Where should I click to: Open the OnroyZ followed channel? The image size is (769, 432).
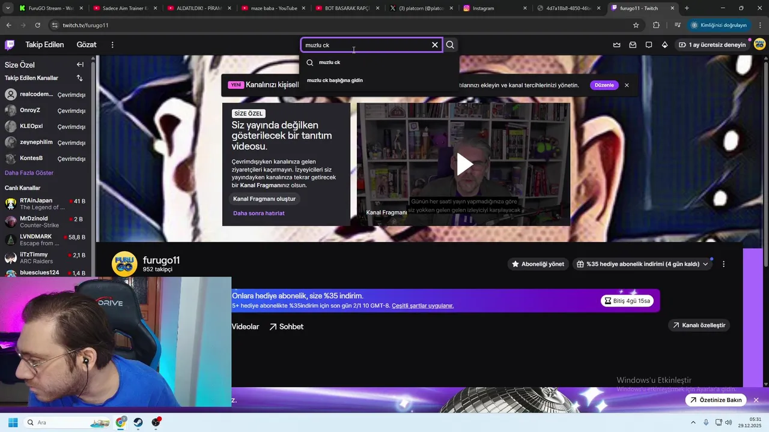[x=46, y=110]
